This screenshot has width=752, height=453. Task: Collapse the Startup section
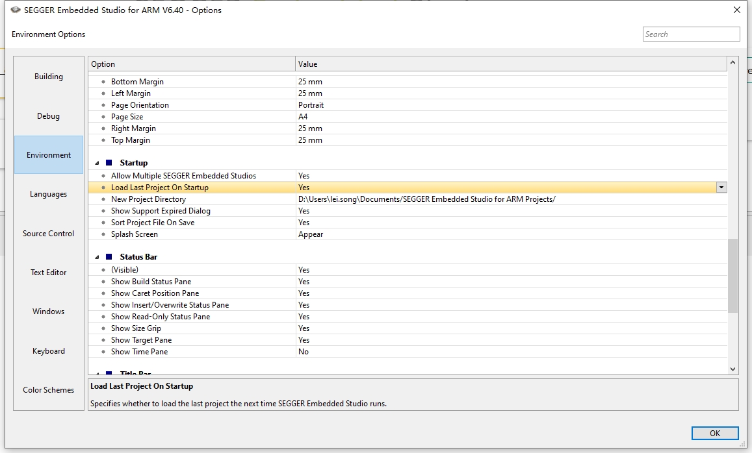click(x=96, y=162)
